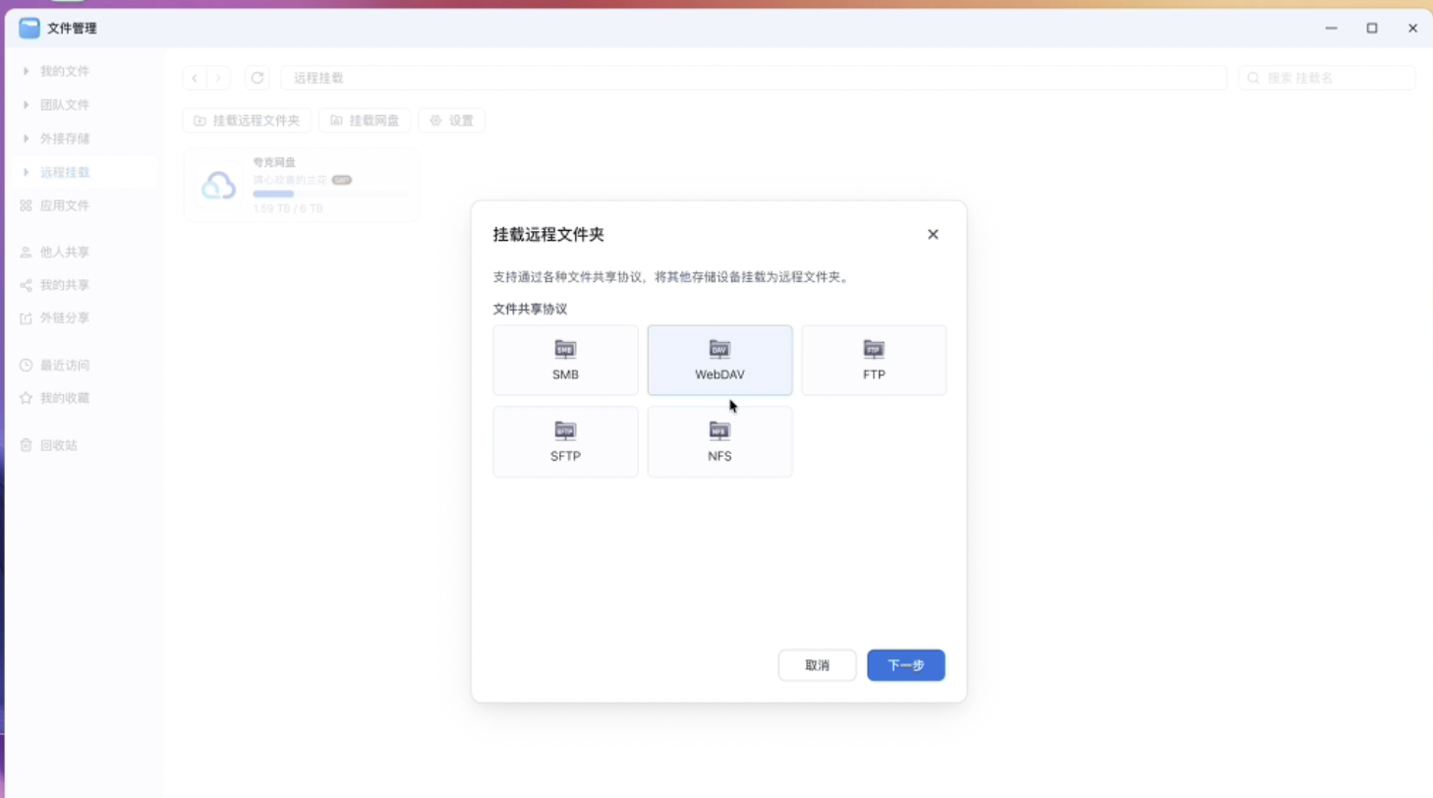
Task: Click the 夸克网盘 storage usage bar
Action: point(329,195)
